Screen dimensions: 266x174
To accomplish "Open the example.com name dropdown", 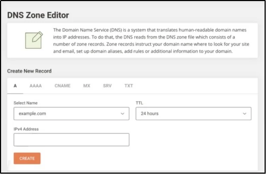I will (67, 114).
